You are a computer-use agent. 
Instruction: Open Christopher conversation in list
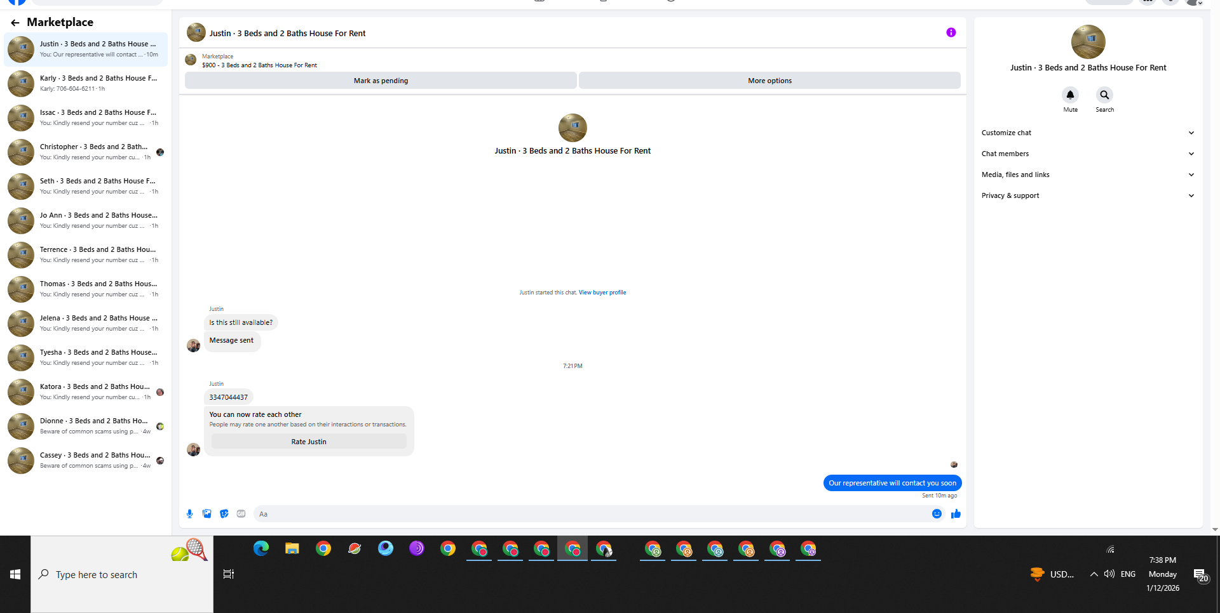click(86, 152)
